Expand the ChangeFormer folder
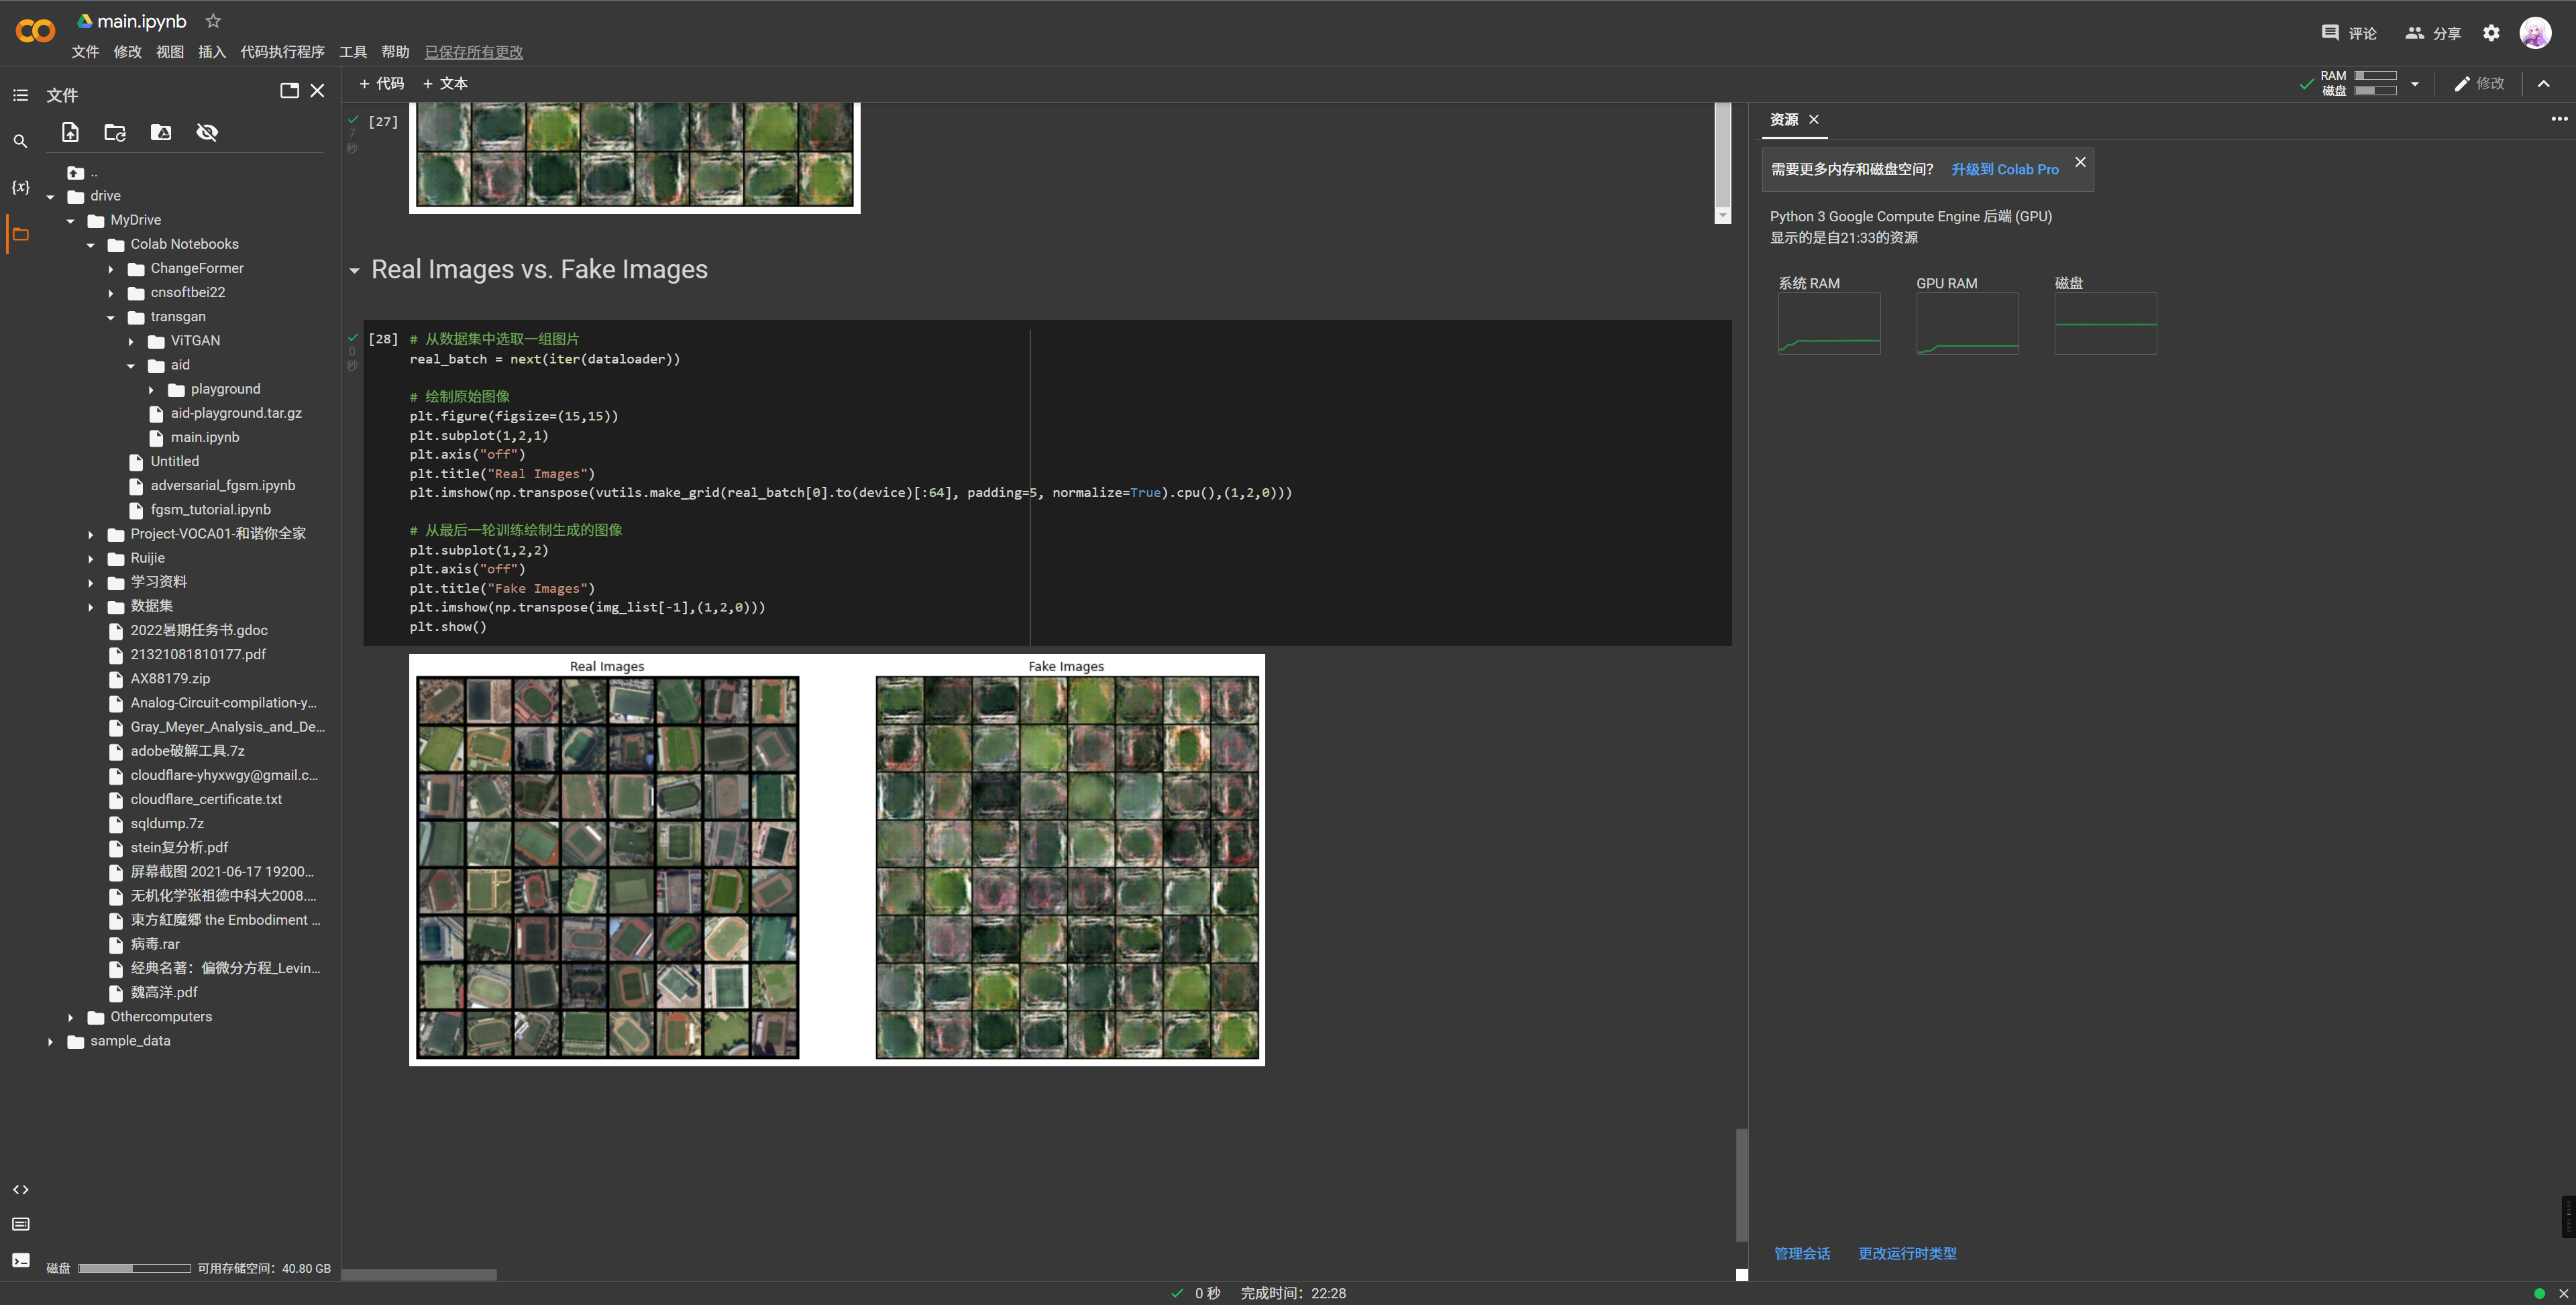 pyautogui.click(x=111, y=268)
